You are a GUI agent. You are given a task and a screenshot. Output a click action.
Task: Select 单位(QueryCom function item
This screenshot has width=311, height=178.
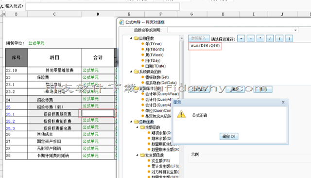coord(158,110)
